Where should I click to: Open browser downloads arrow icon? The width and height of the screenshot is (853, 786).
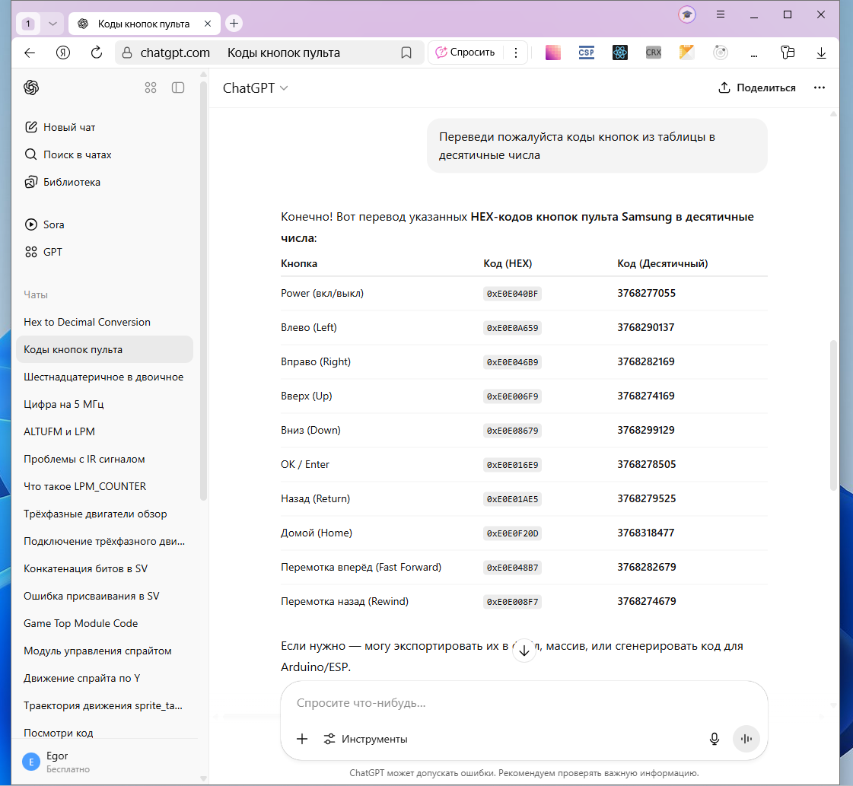(x=822, y=53)
